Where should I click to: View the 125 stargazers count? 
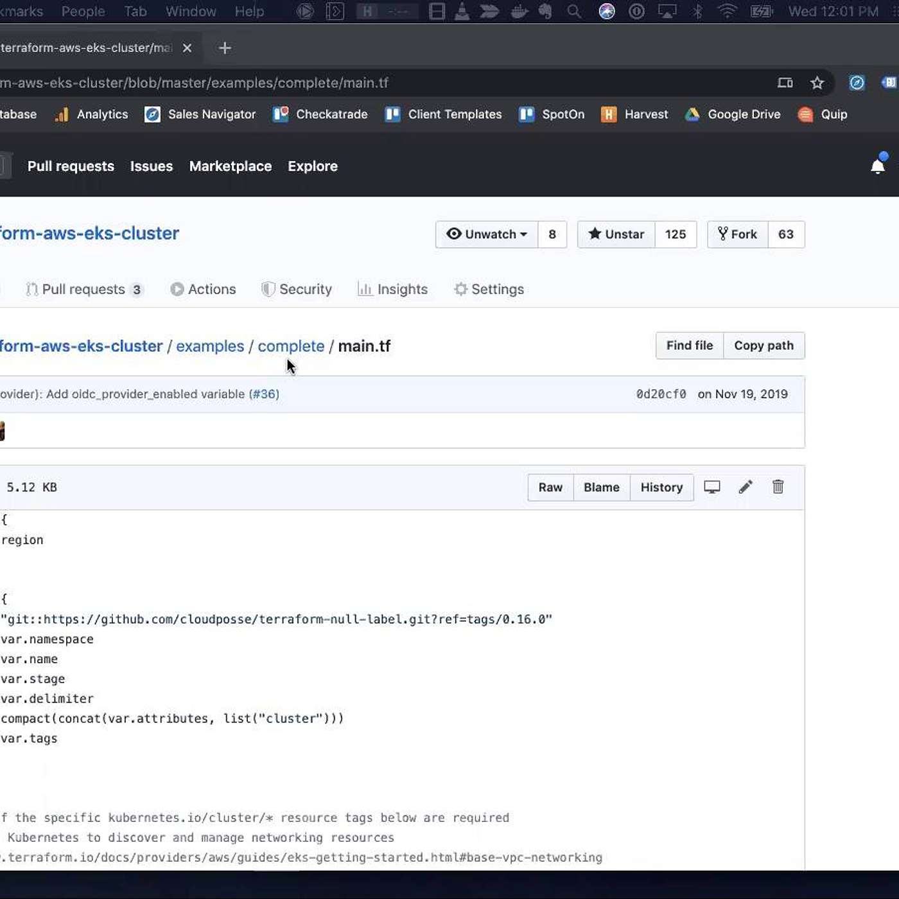click(676, 234)
